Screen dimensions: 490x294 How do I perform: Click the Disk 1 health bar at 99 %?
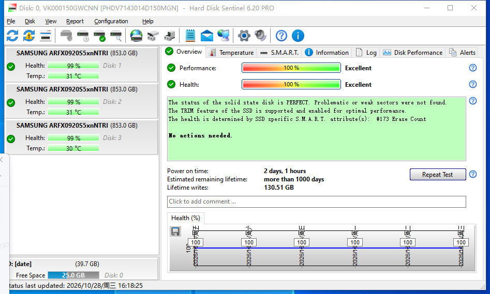click(x=73, y=66)
